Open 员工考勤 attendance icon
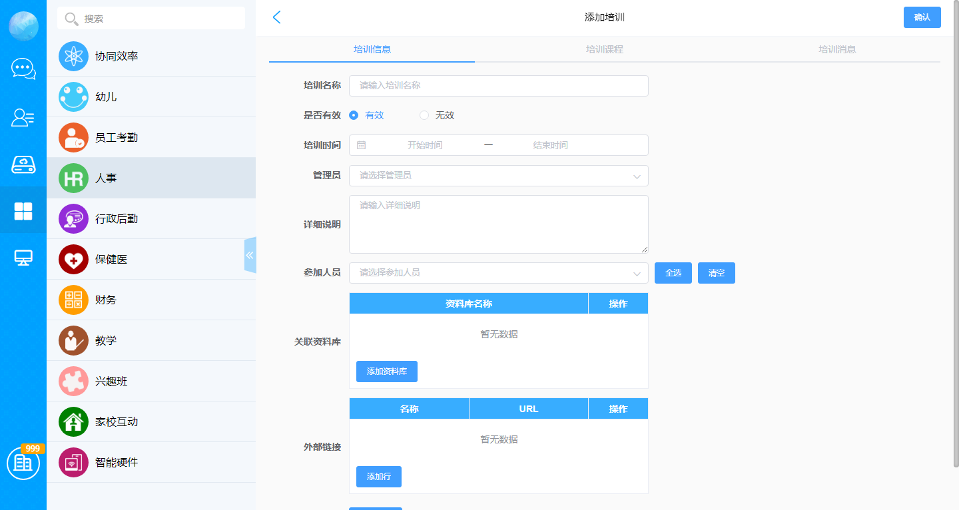Screen dimensions: 959x510 coord(73,138)
